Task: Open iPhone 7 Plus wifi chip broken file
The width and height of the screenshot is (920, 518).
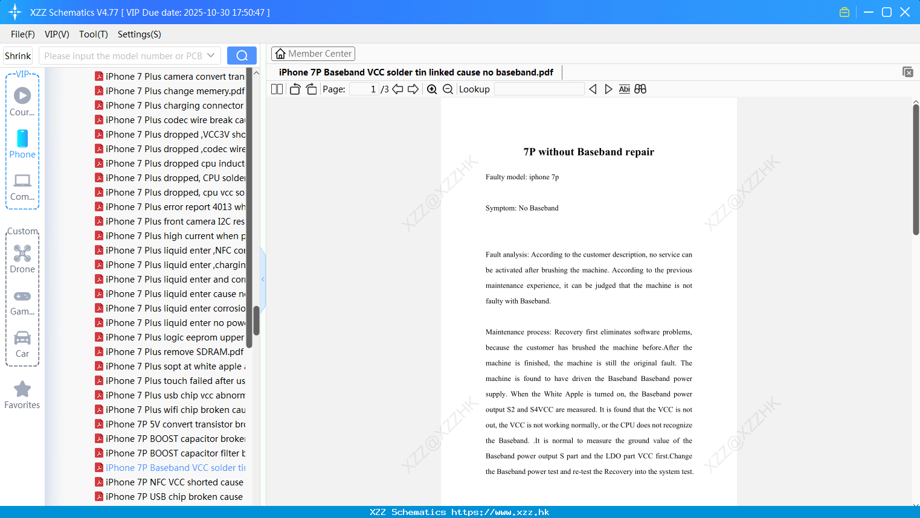Action: pos(170,410)
